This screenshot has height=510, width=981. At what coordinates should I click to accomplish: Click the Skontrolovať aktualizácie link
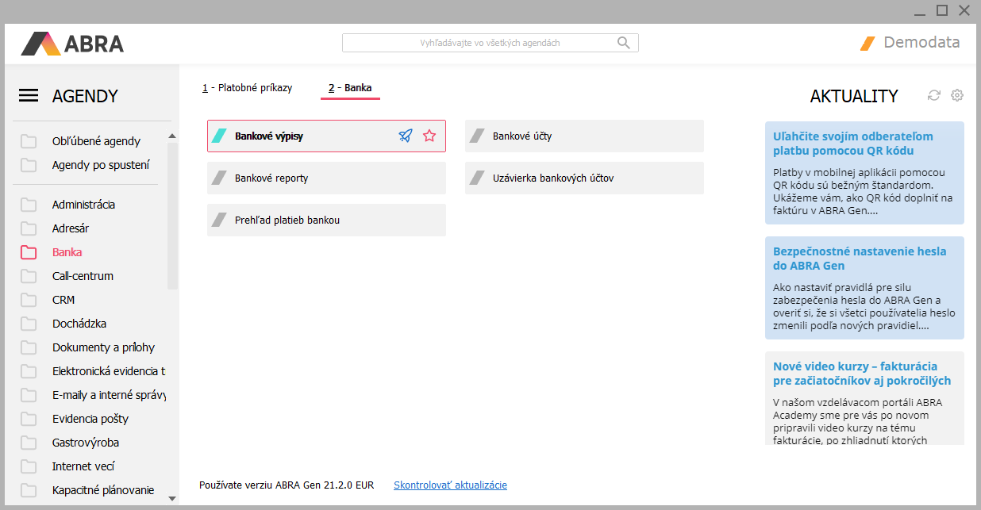(450, 485)
